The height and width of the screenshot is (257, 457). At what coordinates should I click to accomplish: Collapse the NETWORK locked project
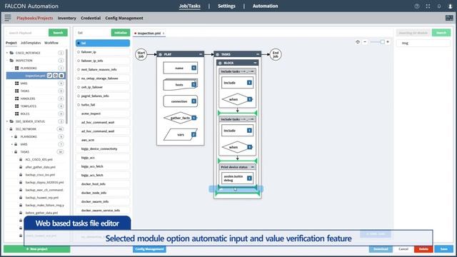coord(7,128)
